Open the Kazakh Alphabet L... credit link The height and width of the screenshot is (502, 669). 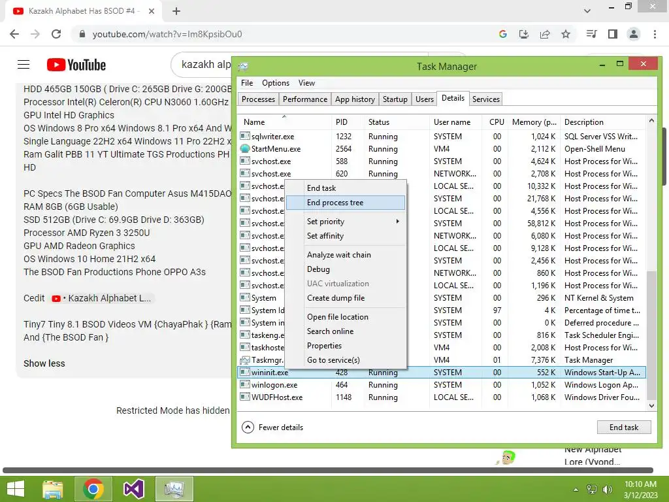click(103, 298)
